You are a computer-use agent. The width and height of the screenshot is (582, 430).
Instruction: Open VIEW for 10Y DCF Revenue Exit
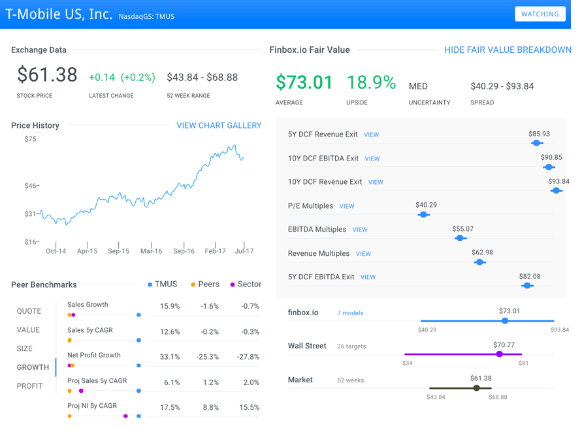click(x=376, y=183)
